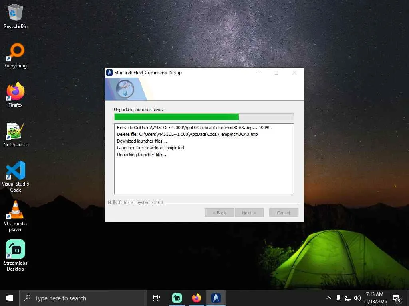Viewport: 409px width, 306px height.
Task: Open Task View from the taskbar
Action: pos(157,298)
